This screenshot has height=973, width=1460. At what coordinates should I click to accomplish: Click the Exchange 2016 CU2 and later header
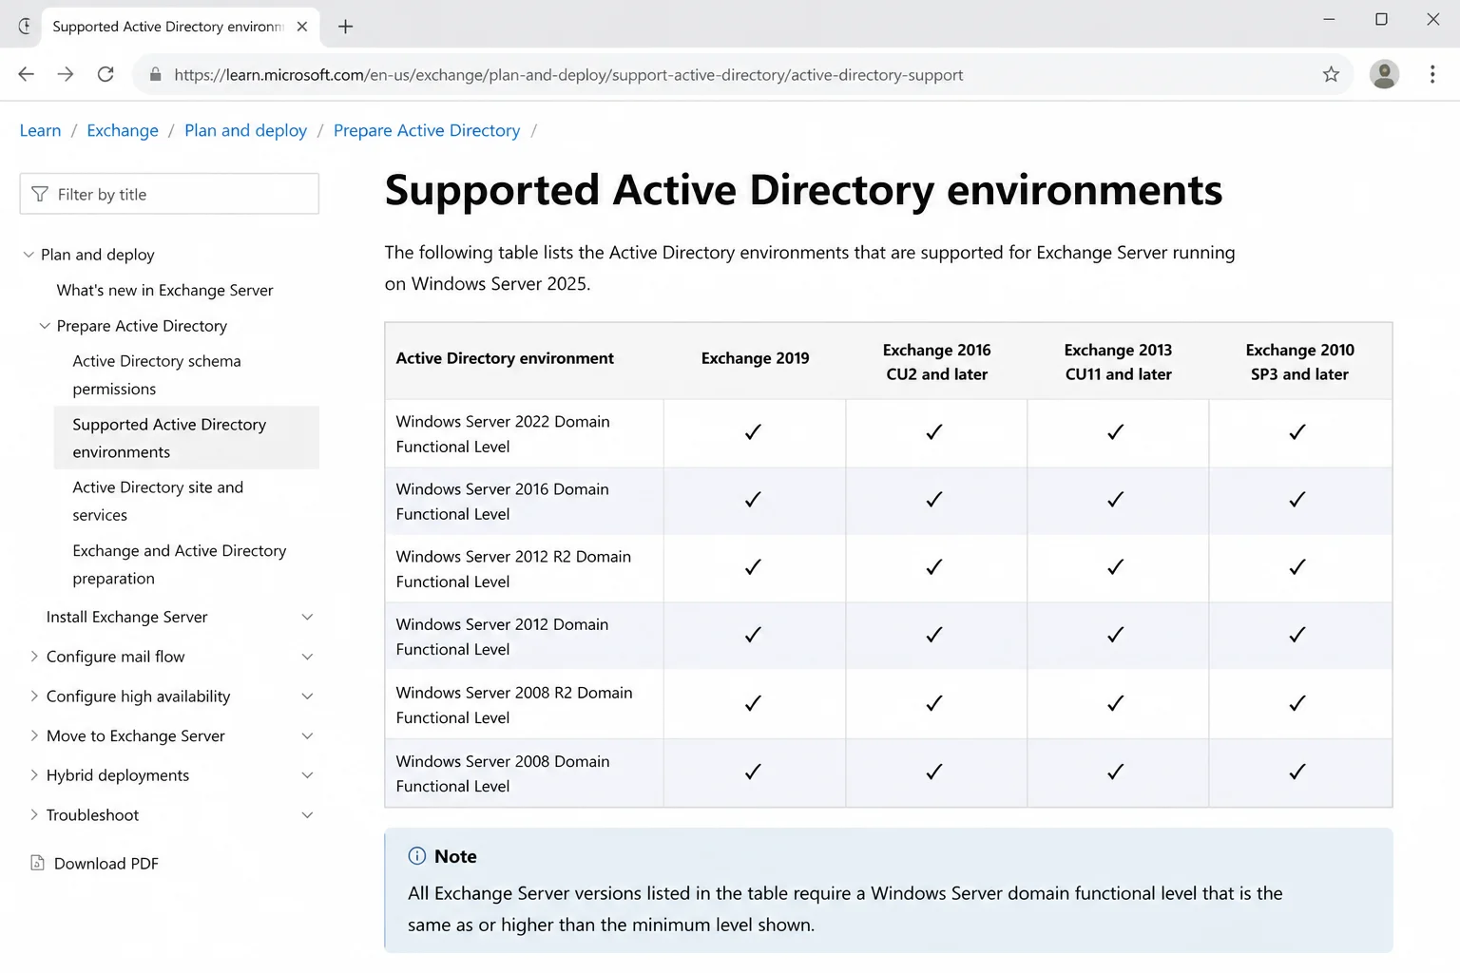tap(937, 362)
